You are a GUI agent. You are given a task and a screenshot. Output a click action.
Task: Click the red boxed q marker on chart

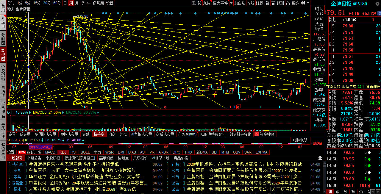238,107
